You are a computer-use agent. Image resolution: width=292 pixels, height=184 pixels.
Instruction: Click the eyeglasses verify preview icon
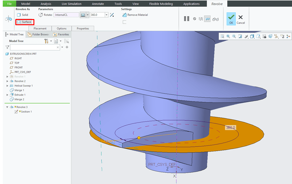[x=216, y=19]
